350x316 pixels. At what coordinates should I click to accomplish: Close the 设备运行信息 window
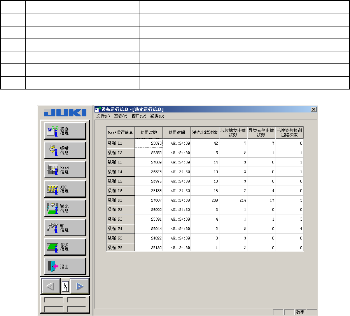click(313, 109)
